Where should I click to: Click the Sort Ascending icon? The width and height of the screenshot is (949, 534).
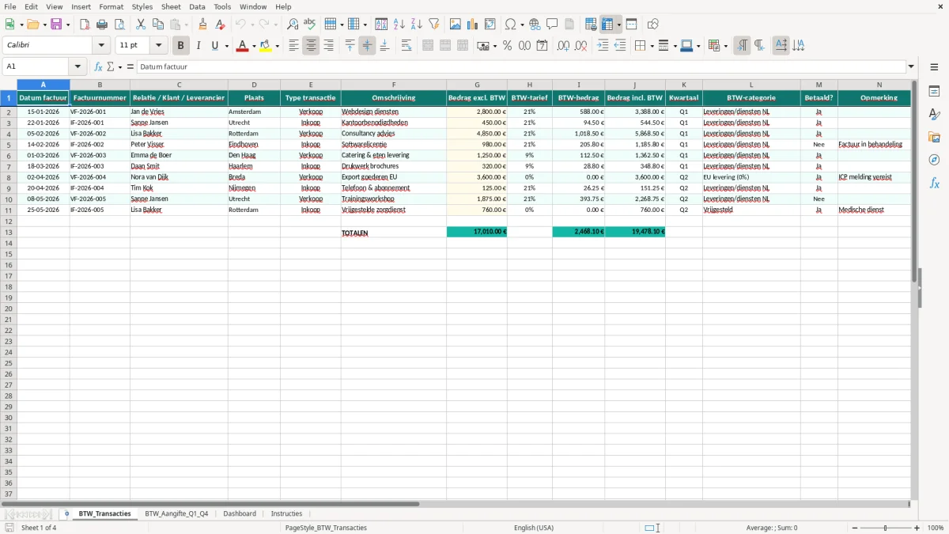pyautogui.click(x=399, y=25)
